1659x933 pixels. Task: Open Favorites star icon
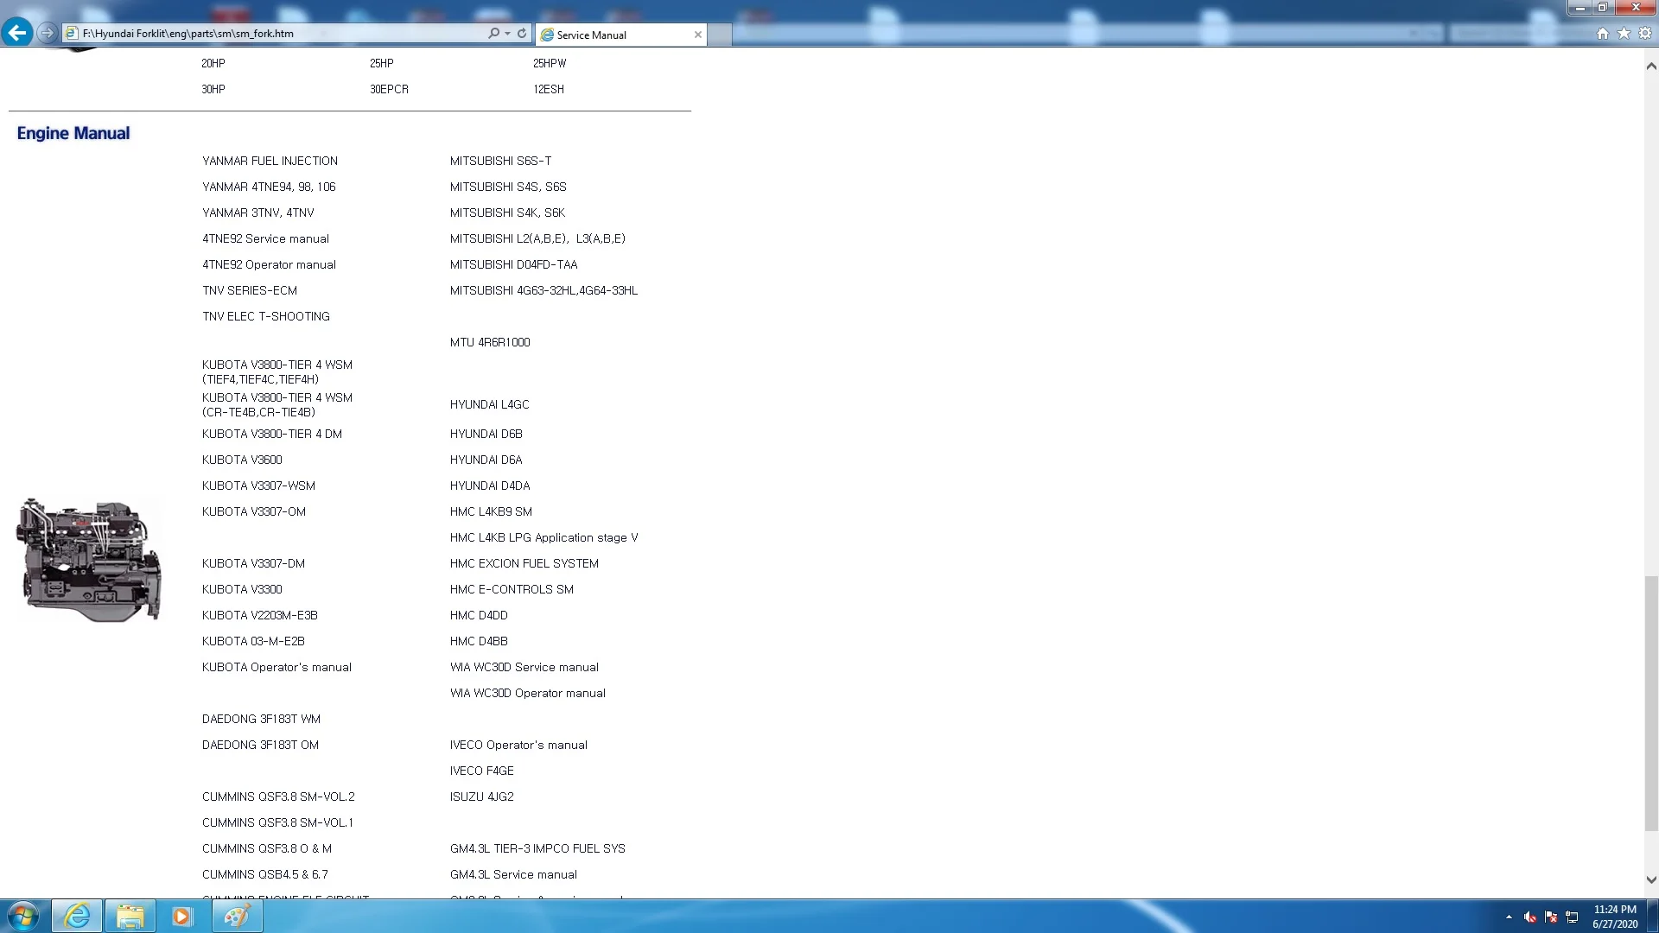[1624, 34]
